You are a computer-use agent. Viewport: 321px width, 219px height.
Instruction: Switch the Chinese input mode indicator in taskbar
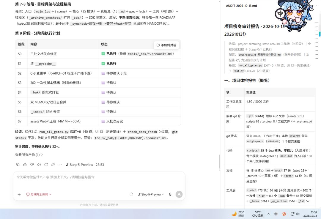276,214
